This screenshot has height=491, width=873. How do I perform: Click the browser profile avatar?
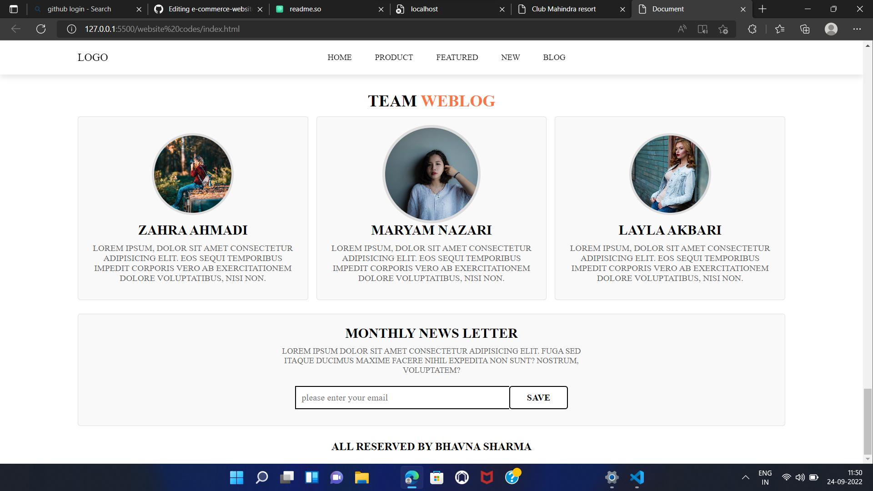[x=831, y=29]
